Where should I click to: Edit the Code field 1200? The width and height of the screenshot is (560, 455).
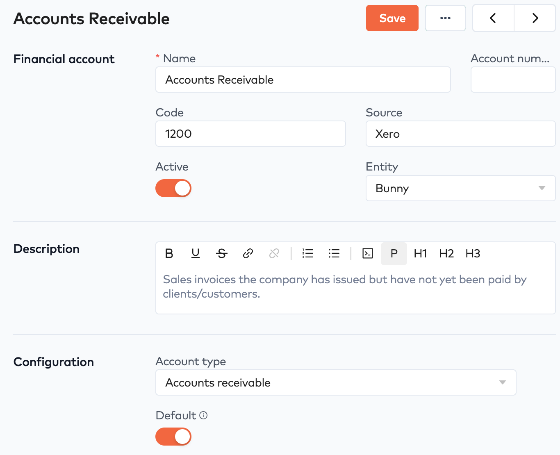point(250,134)
